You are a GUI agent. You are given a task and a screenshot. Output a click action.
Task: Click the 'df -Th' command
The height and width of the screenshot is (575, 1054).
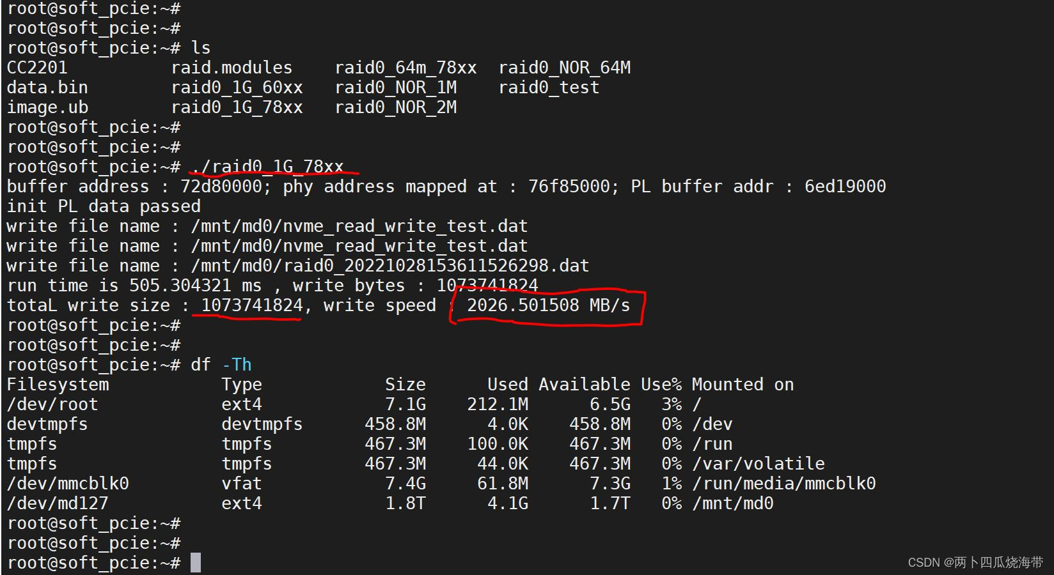[221, 365]
